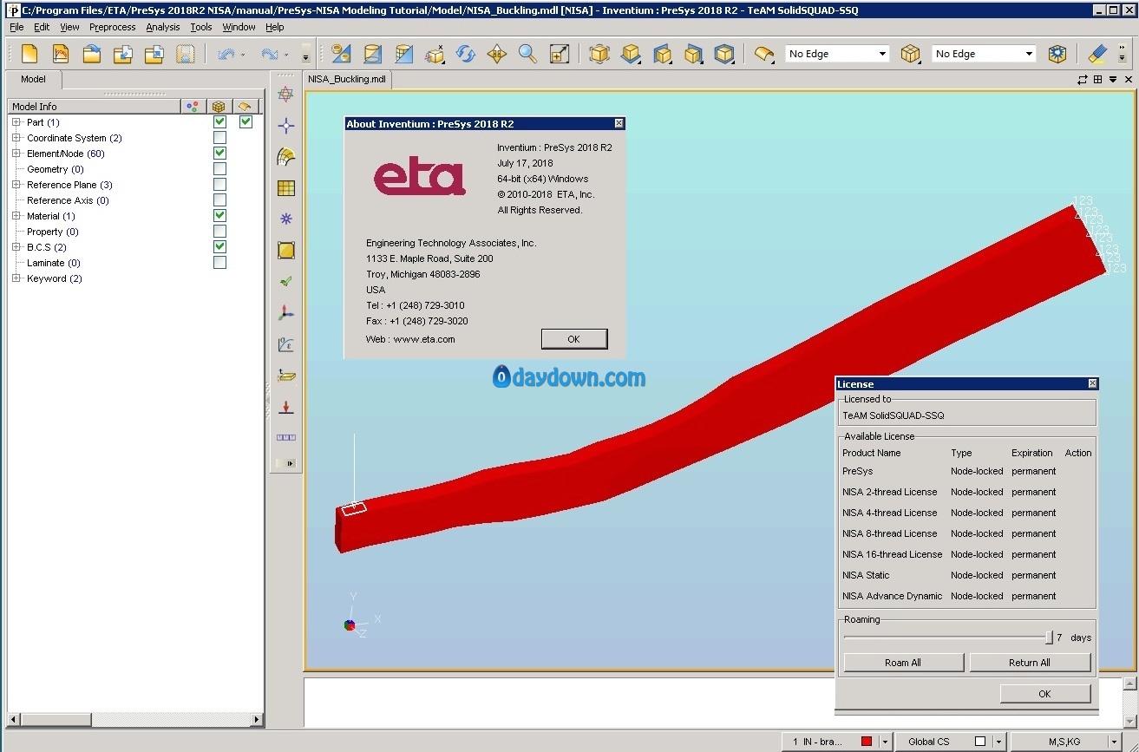Uncheck the B.C.S (2) checkbox
The image size is (1139, 752).
(x=219, y=247)
